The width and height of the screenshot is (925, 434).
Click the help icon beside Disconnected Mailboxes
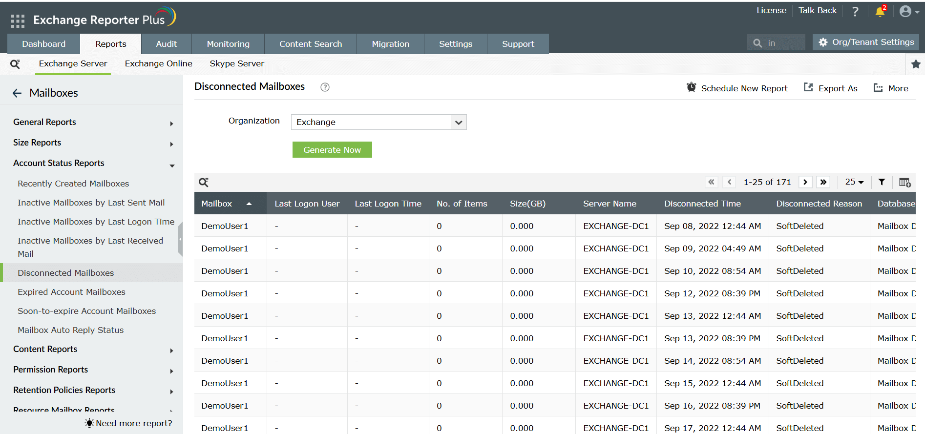[325, 87]
